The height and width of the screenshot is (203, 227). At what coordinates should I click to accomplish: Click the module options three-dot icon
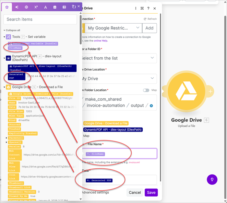click(x=136, y=8)
